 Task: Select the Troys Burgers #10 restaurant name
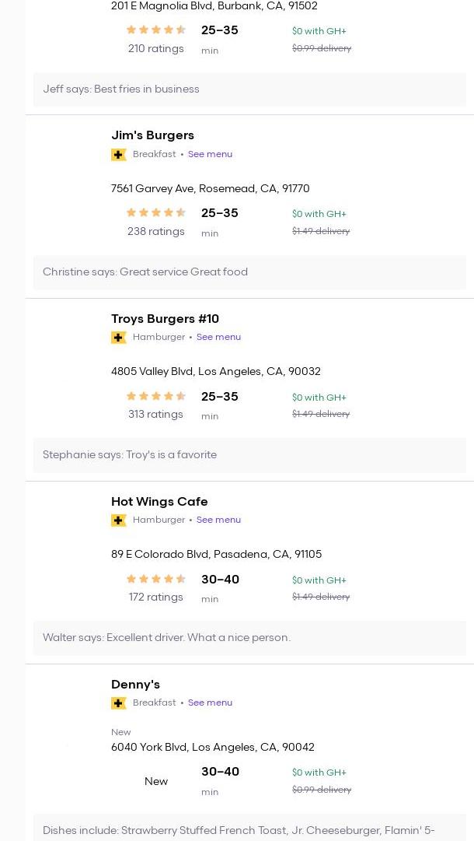(x=165, y=319)
